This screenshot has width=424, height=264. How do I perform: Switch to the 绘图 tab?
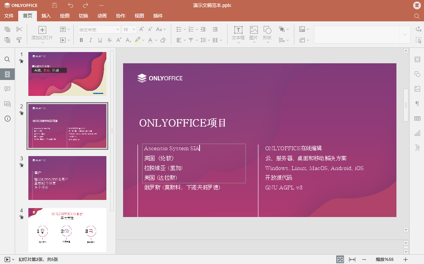click(x=64, y=16)
